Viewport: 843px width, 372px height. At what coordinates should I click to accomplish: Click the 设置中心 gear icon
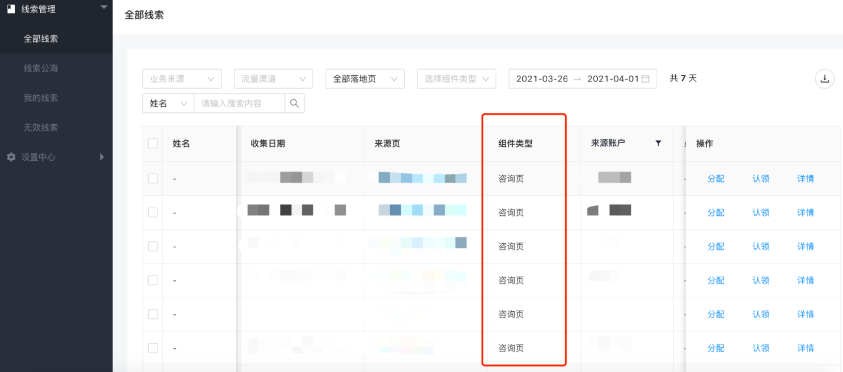coord(11,157)
